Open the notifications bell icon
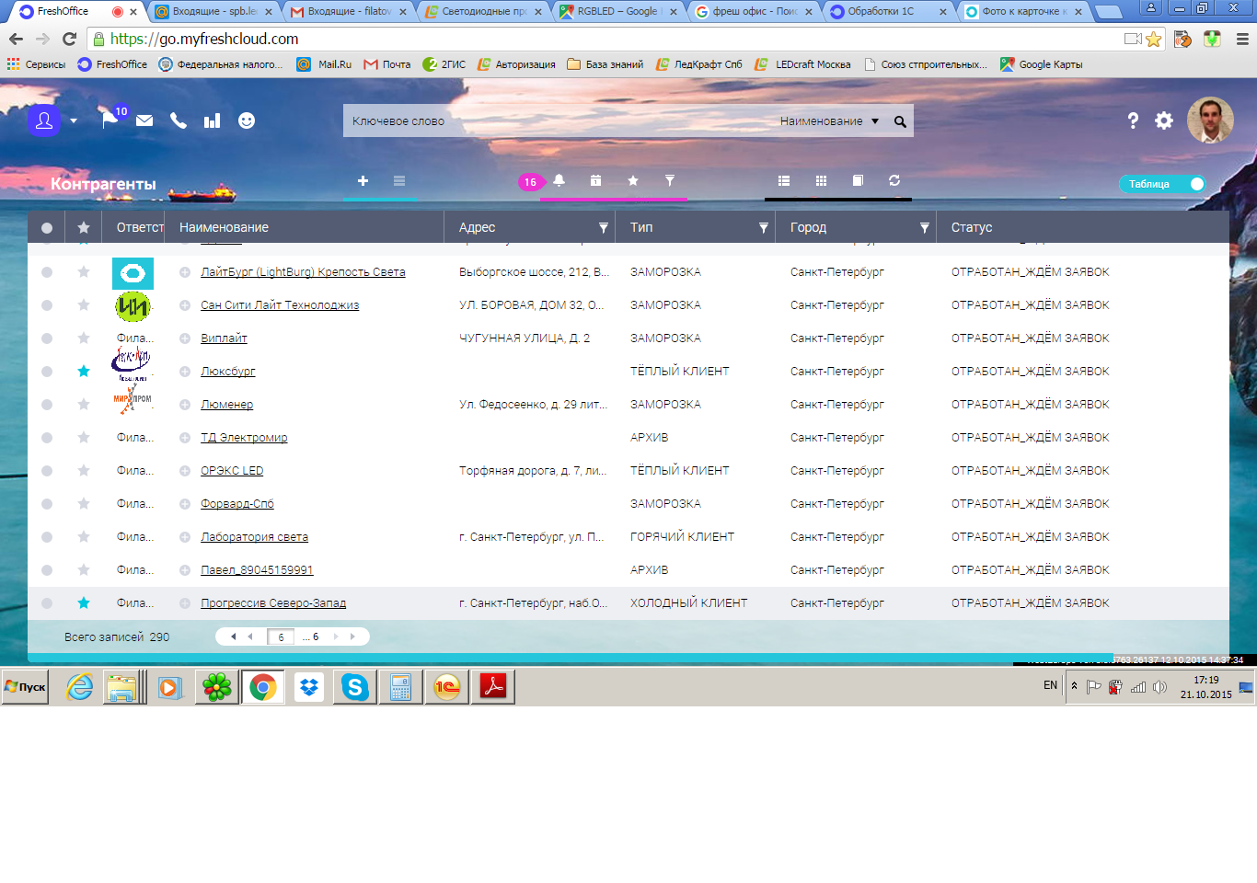The width and height of the screenshot is (1257, 883). (559, 181)
